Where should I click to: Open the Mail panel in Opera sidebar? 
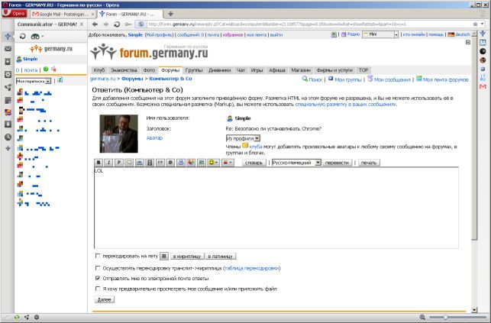tap(8, 49)
